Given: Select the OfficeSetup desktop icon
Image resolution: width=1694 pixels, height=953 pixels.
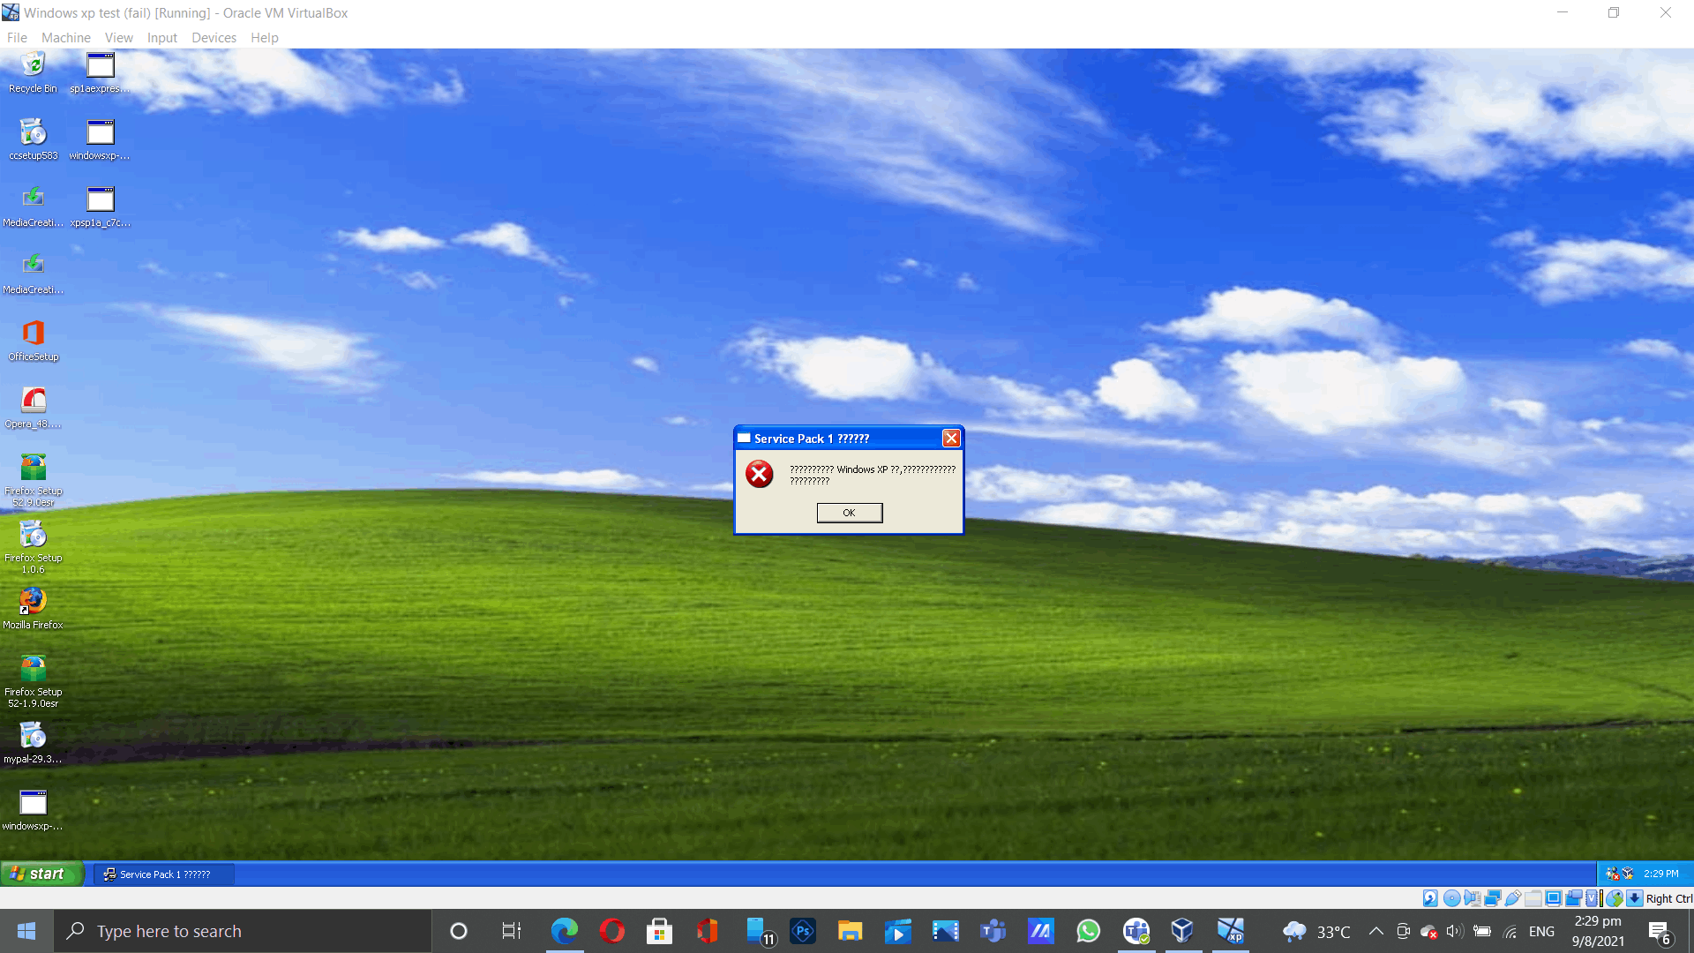Looking at the screenshot, I should click(x=34, y=341).
